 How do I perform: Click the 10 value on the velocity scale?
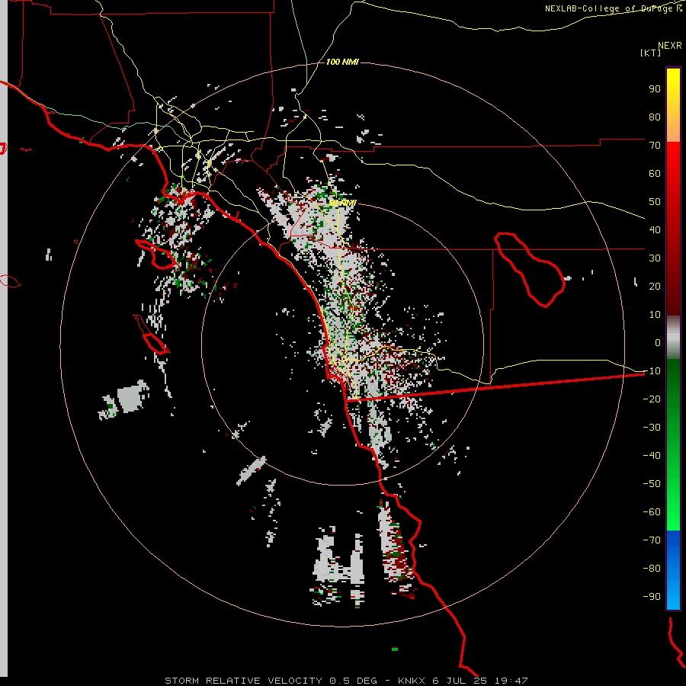click(x=655, y=315)
